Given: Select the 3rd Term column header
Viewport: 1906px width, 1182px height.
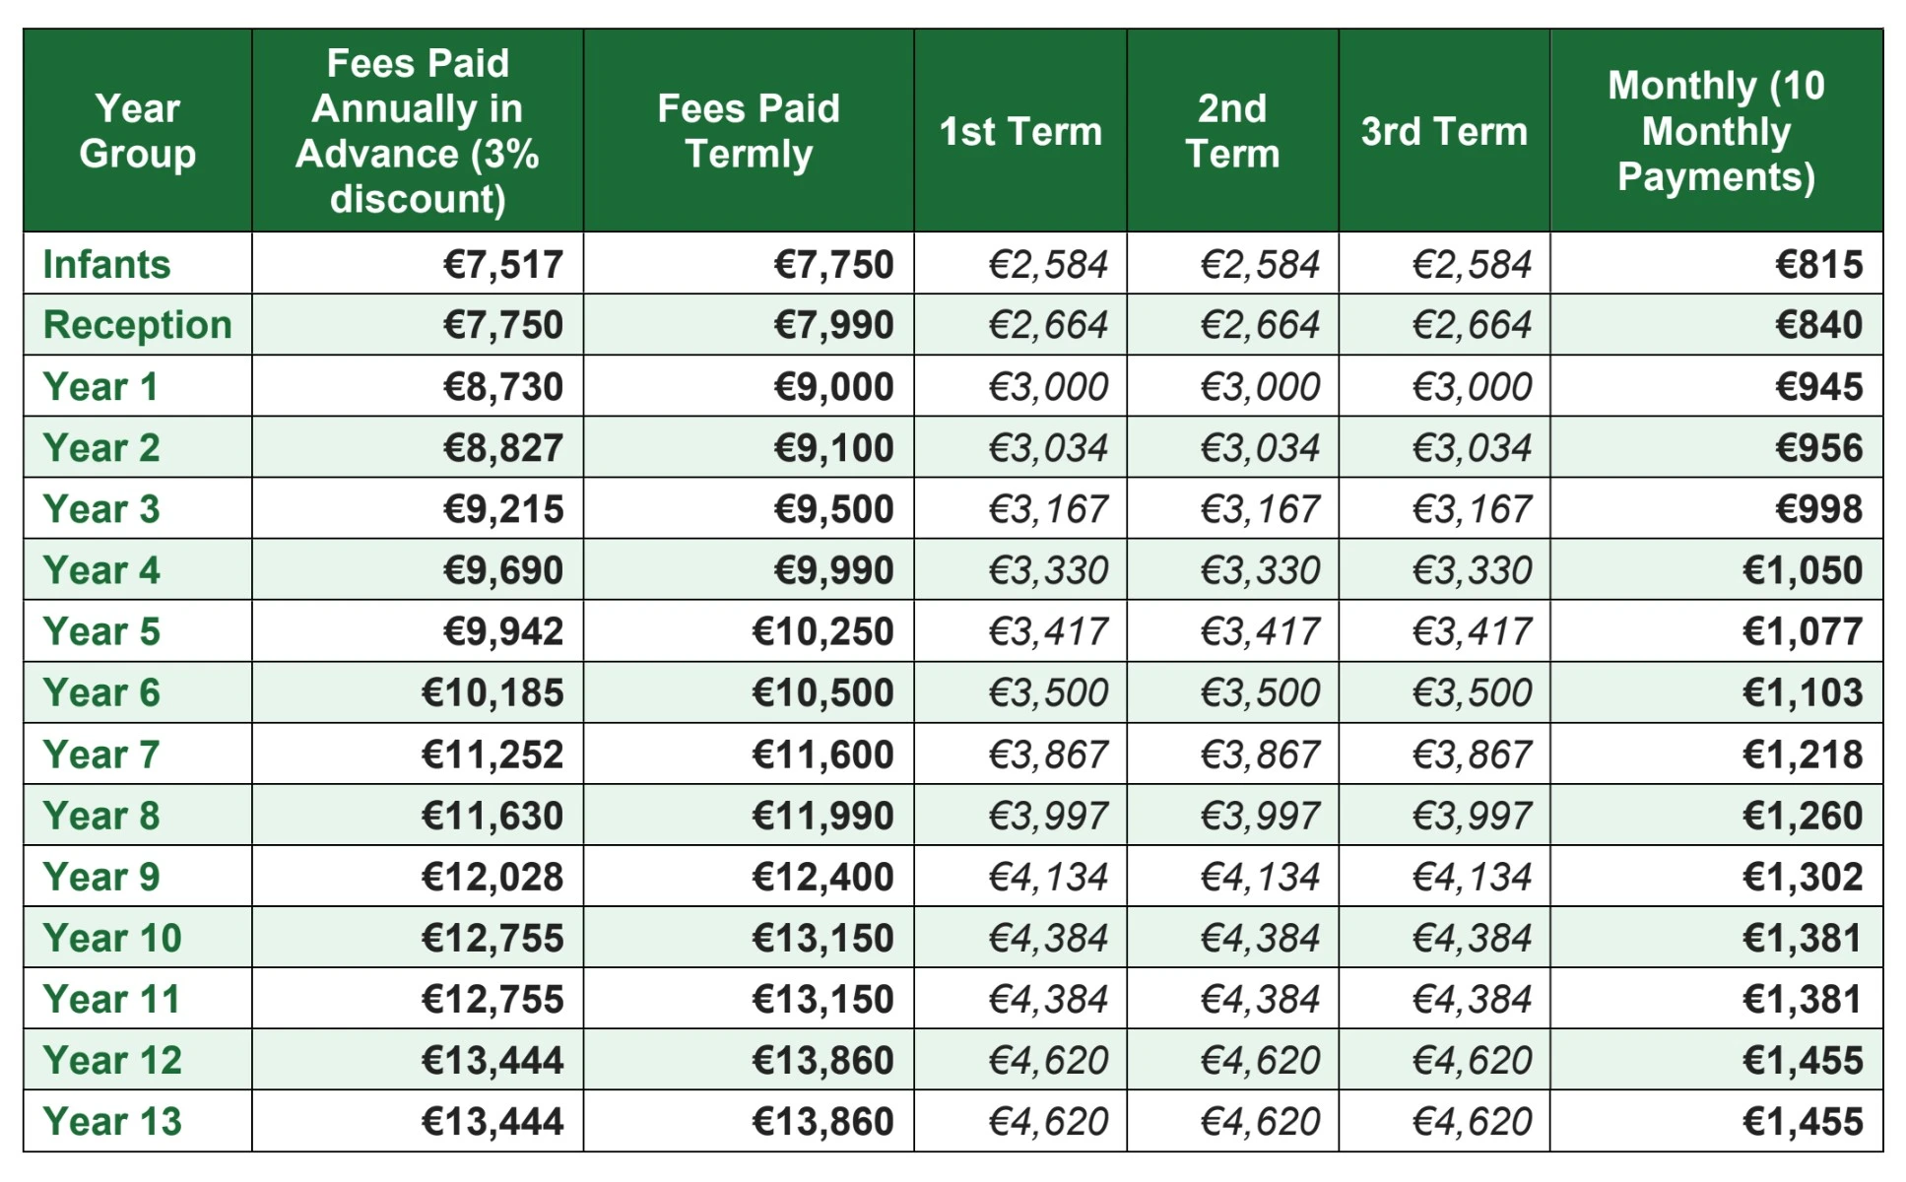Looking at the screenshot, I should pyautogui.click(x=1444, y=131).
